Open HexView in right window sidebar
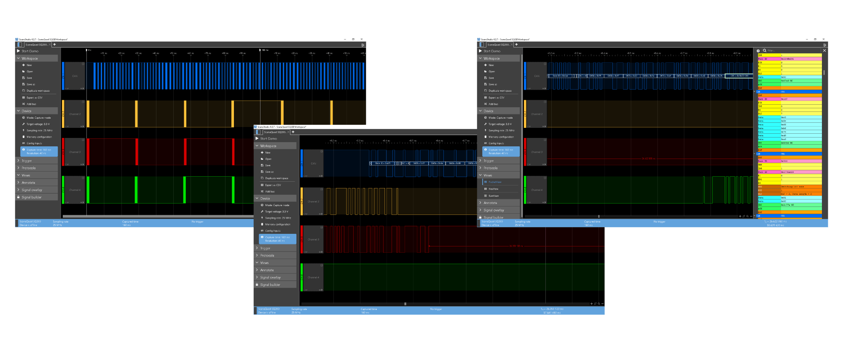Screen dimensions: 843x352 493,189
